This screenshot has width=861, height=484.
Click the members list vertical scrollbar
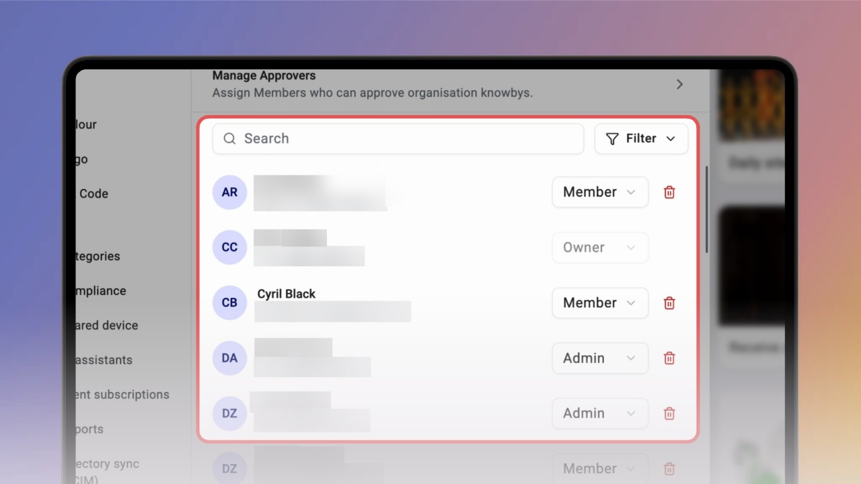click(x=706, y=209)
